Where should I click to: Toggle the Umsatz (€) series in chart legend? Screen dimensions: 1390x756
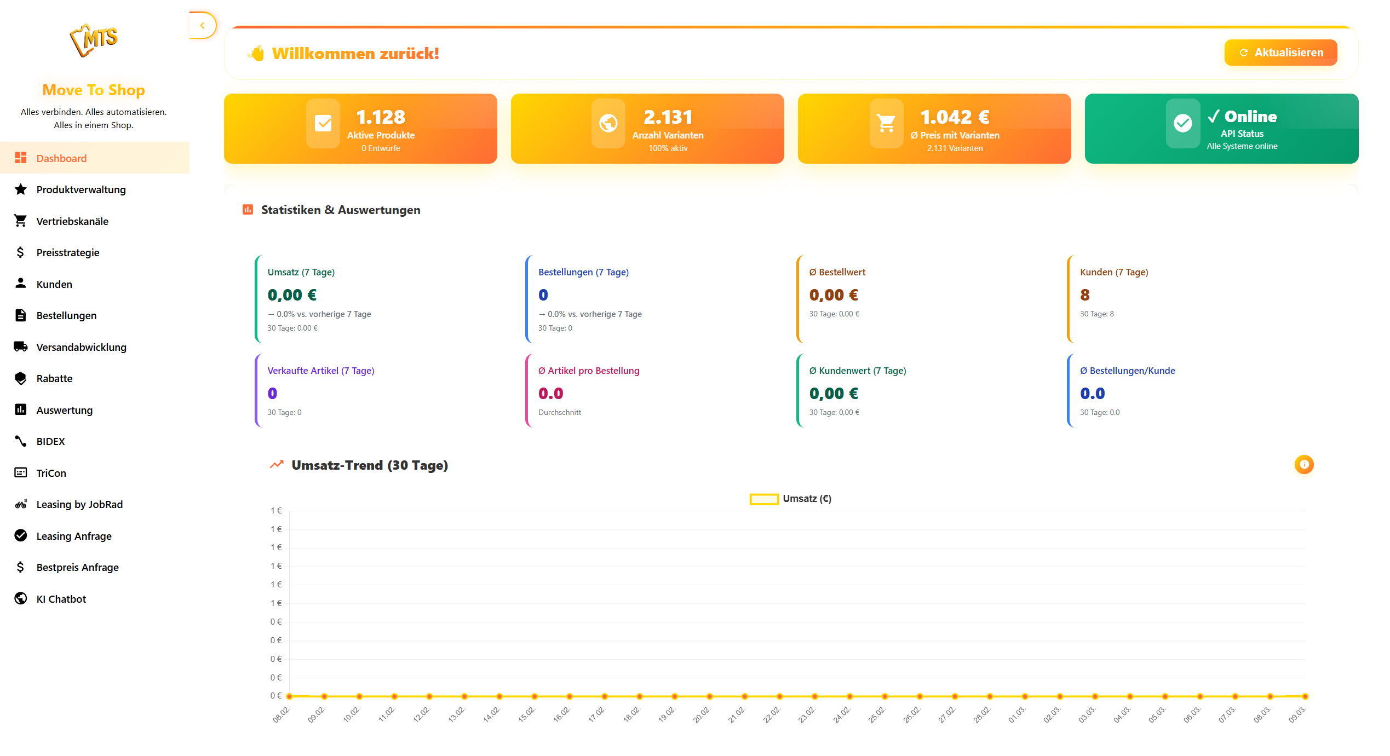790,499
